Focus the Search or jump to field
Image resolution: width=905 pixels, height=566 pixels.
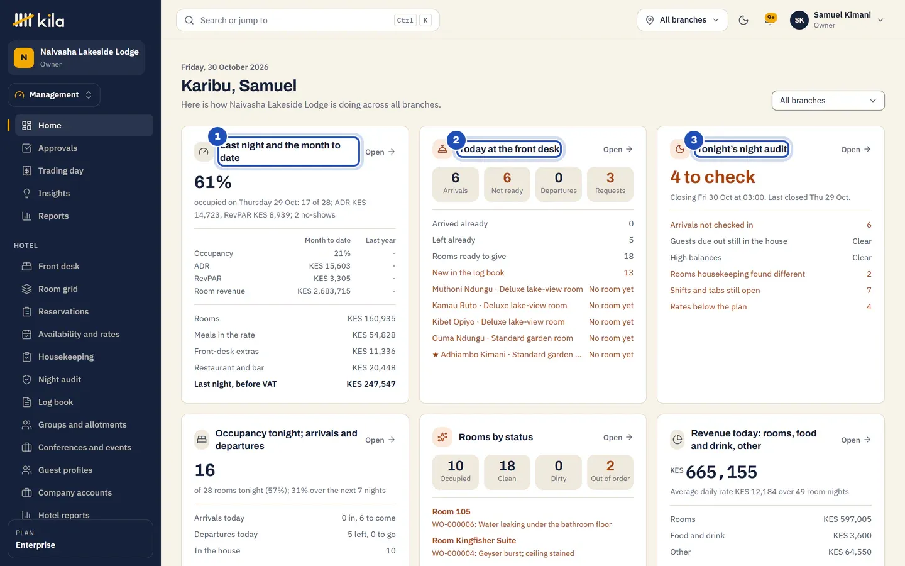(308, 20)
